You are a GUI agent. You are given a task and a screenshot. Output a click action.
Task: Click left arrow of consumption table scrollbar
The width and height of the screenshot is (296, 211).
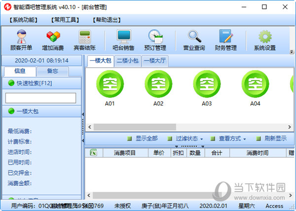point(89,195)
